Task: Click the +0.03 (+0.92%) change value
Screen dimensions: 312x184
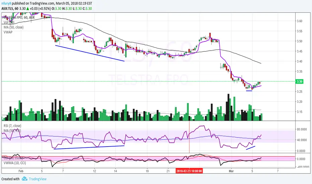Action: 40,9
